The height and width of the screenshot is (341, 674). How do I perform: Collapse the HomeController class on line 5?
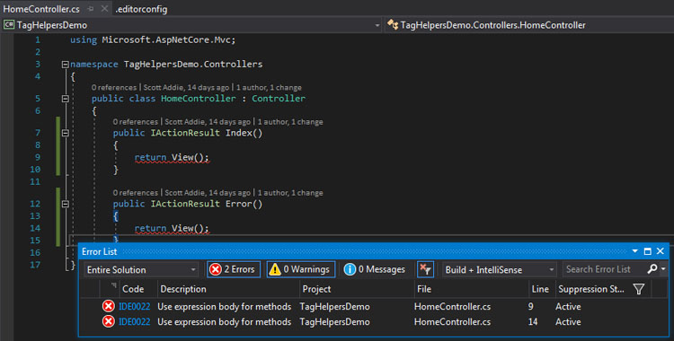65,99
